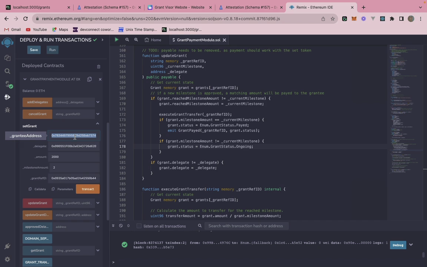427x267 pixels.
Task: Click the trash icon beside Deployed Contracts
Action: pyautogui.click(x=99, y=66)
